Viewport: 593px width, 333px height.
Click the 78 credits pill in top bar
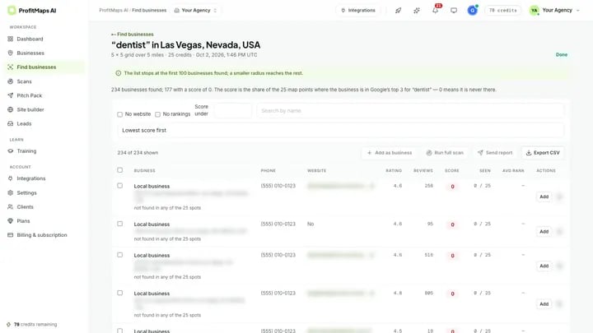tap(502, 11)
